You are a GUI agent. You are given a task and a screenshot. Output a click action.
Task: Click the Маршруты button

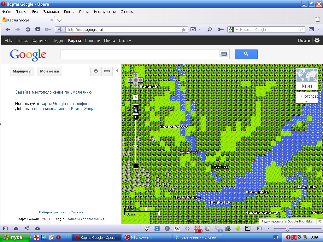coord(22,71)
